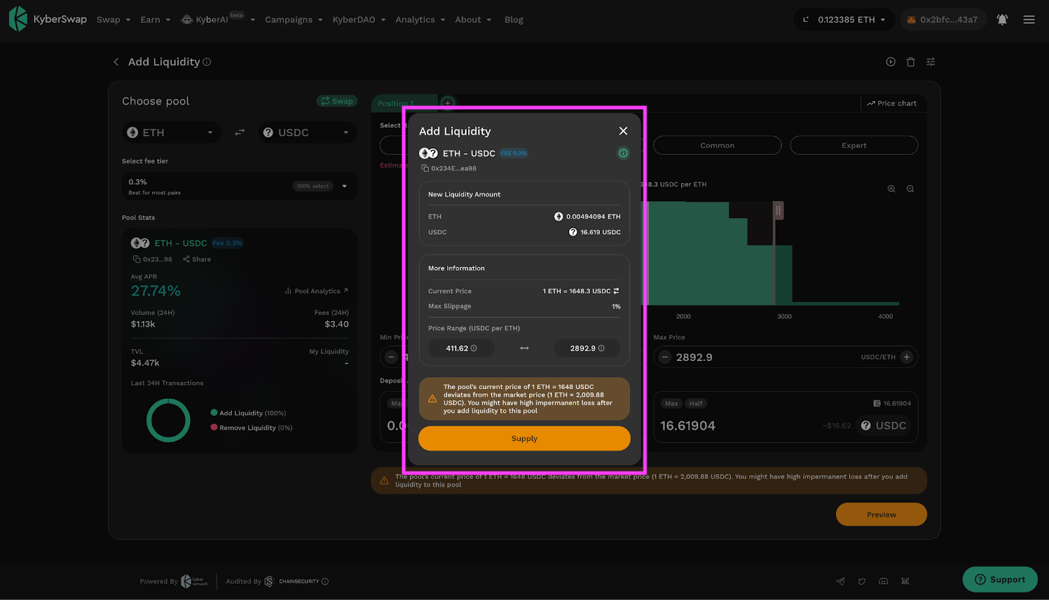1049x600 pixels.
Task: Grab the price range handle on chart
Action: coord(778,210)
